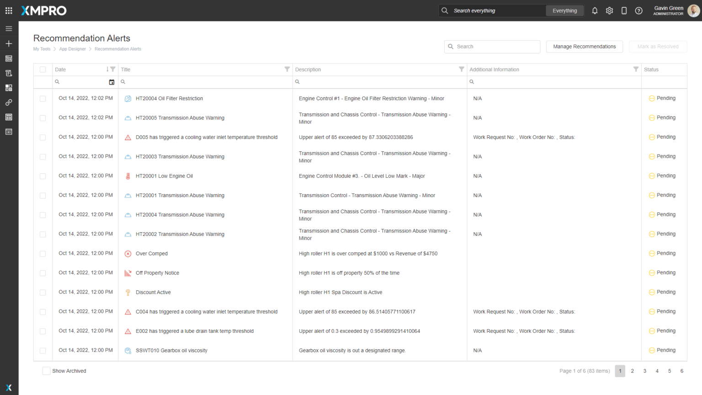This screenshot has height=395, width=702.
Task: Go to page 2 of results
Action: pyautogui.click(x=632, y=371)
